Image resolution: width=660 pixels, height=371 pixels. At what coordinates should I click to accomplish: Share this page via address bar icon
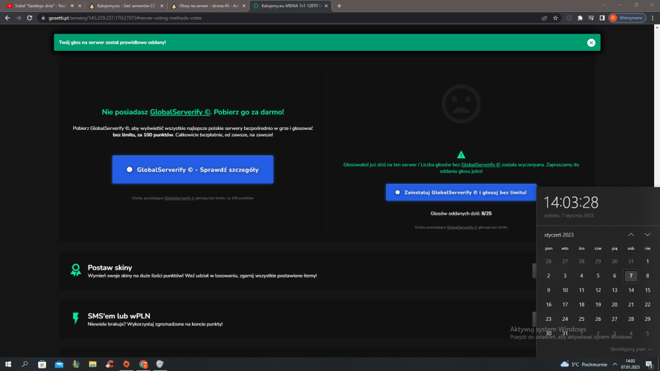click(x=544, y=18)
